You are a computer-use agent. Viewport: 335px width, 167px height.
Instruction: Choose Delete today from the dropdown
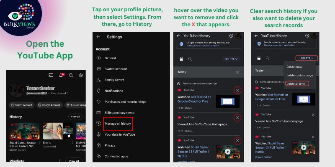294,67
